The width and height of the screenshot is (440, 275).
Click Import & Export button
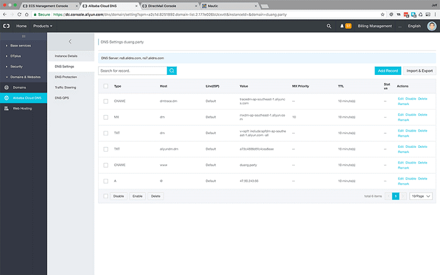(419, 70)
